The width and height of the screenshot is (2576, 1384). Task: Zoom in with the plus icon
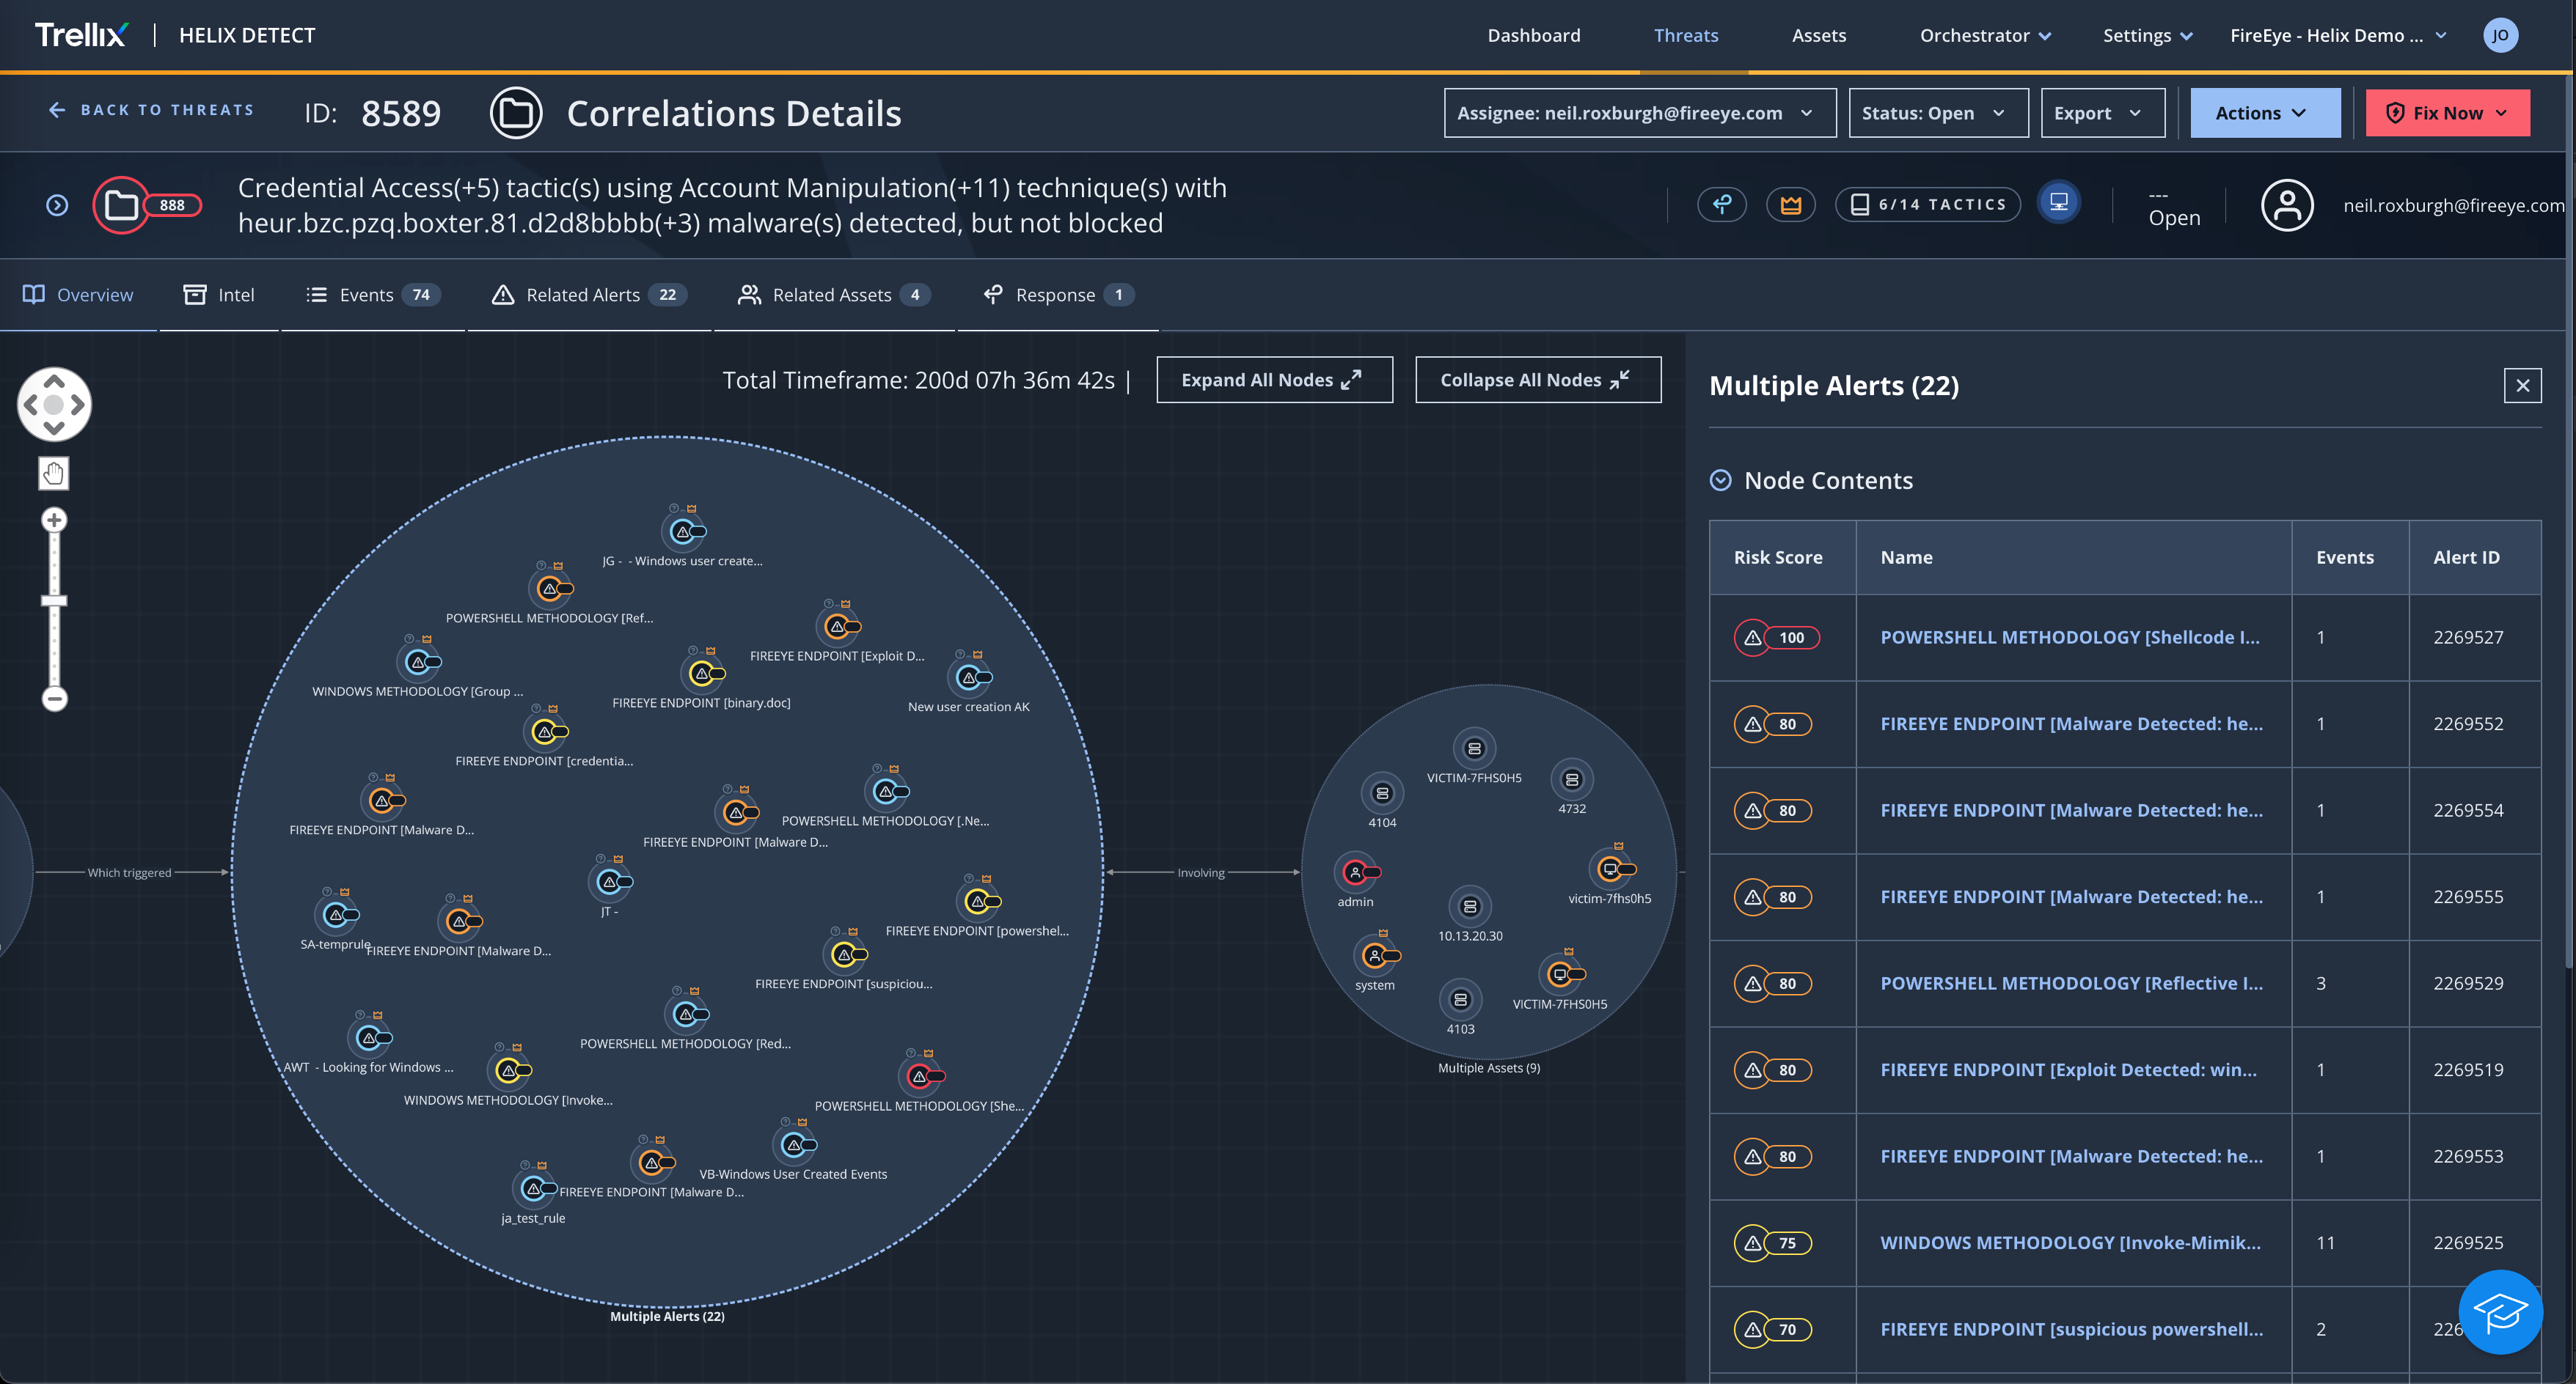click(x=54, y=520)
